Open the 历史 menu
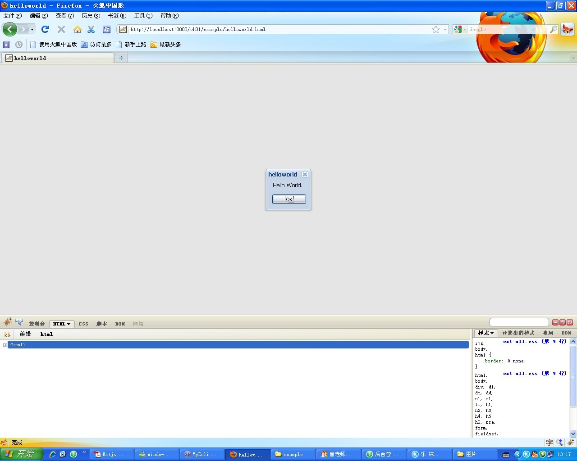 tap(91, 16)
